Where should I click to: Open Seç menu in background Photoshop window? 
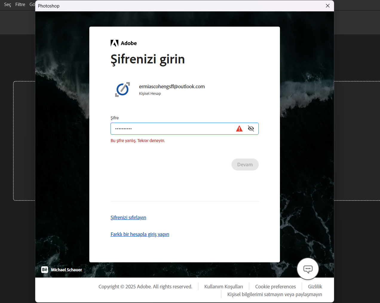coord(7,4)
